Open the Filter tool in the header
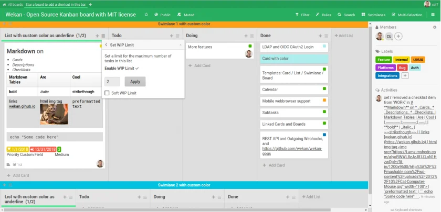This screenshot has width=441, height=212. tap(302, 15)
